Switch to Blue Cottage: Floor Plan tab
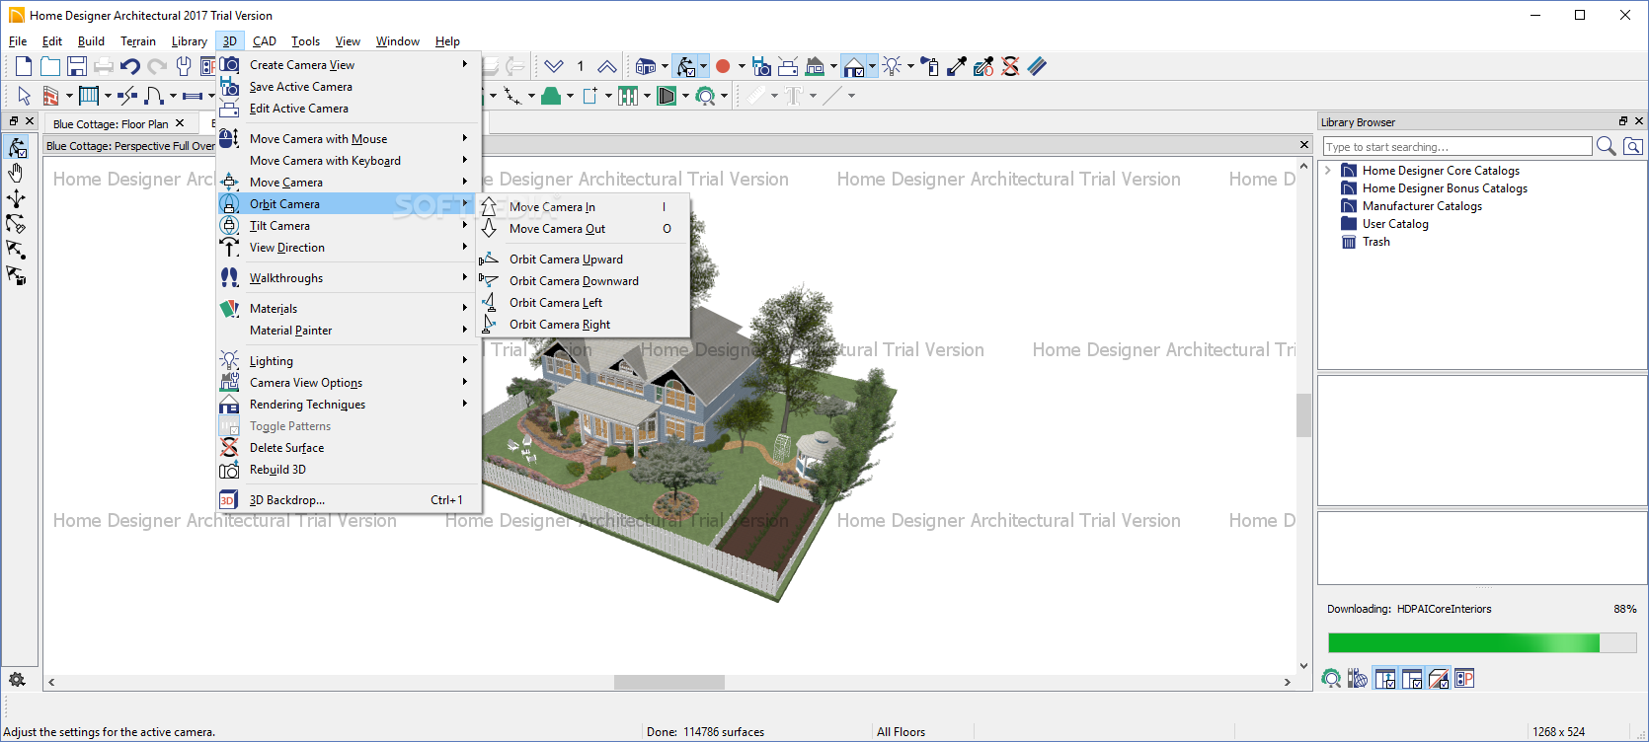 click(x=111, y=124)
